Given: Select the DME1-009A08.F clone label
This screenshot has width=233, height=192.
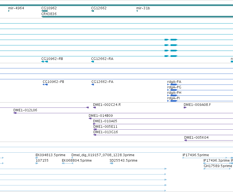Looking at the screenshot, I should pyautogui.click(x=197, y=105).
